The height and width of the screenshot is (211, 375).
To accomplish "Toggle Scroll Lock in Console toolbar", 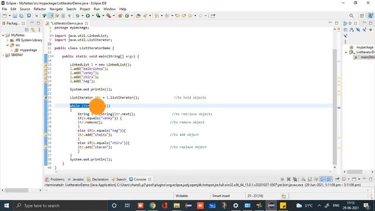I will tap(309, 179).
